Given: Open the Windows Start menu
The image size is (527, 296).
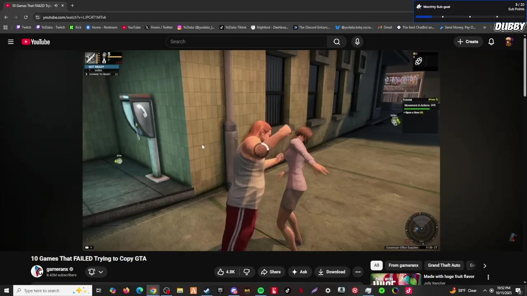Looking at the screenshot, I should coord(7,291).
